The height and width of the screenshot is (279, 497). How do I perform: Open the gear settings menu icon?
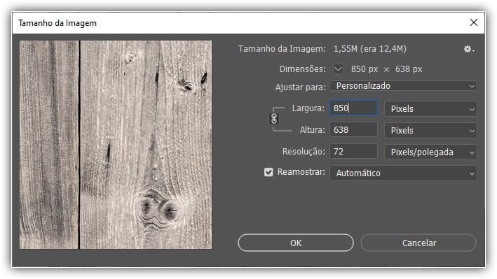[469, 50]
